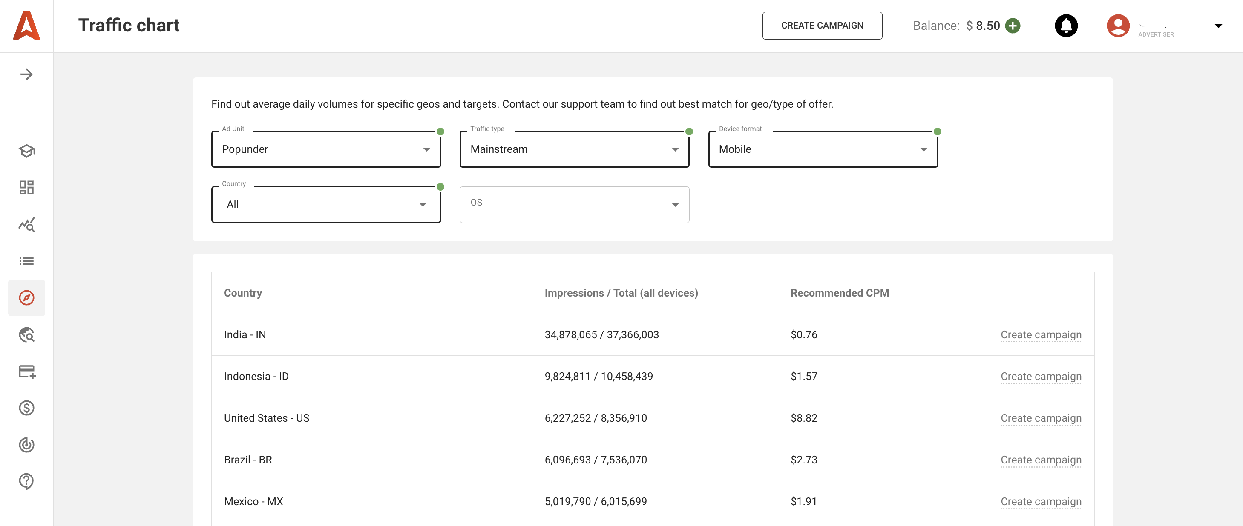Select the statistics chart icon in sidebar

26,224
